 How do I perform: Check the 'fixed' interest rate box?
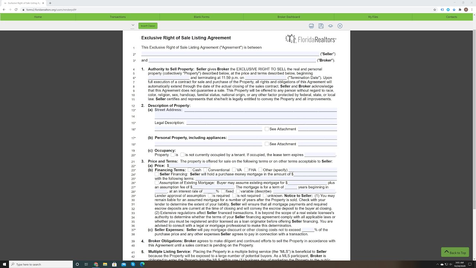pyautogui.click(x=223, y=191)
